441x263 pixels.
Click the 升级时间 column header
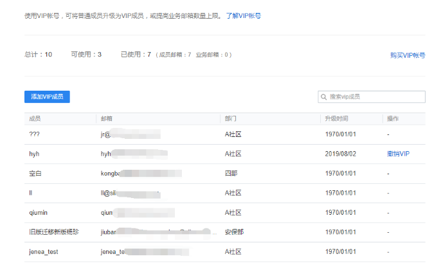pos(337,119)
